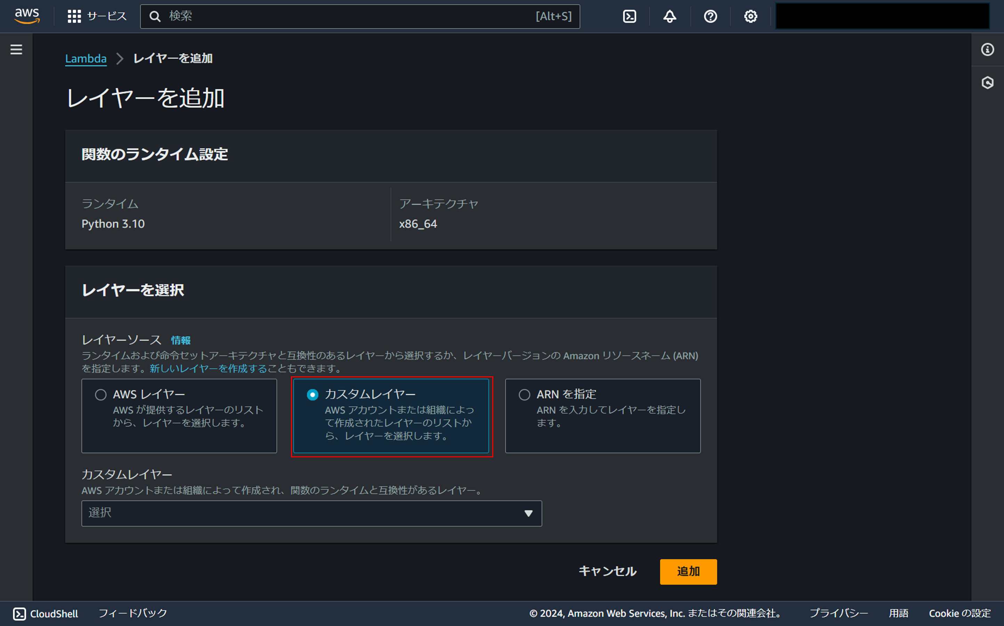This screenshot has width=1004, height=626.
Task: Open the notifications bell
Action: point(670,16)
